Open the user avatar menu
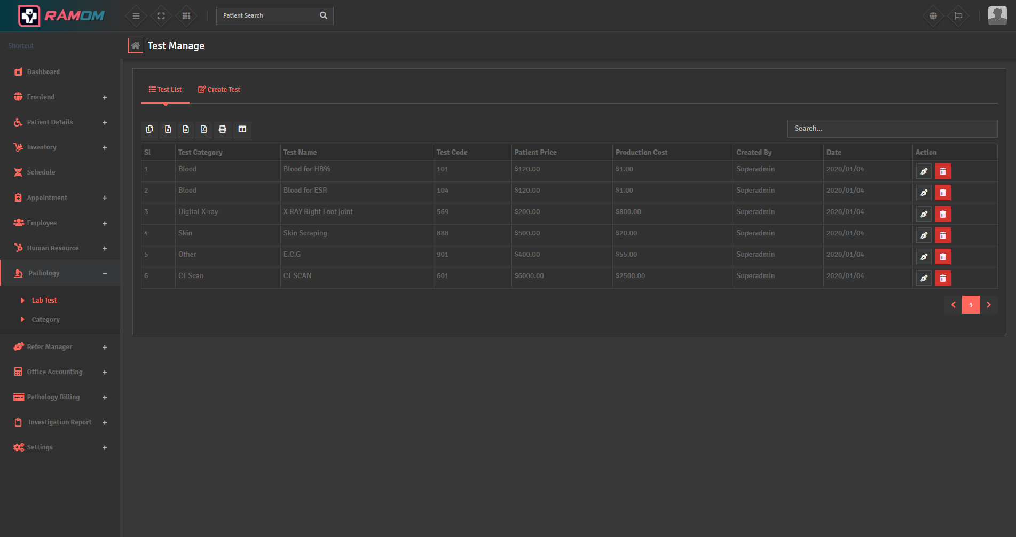The height and width of the screenshot is (537, 1016). pos(996,15)
